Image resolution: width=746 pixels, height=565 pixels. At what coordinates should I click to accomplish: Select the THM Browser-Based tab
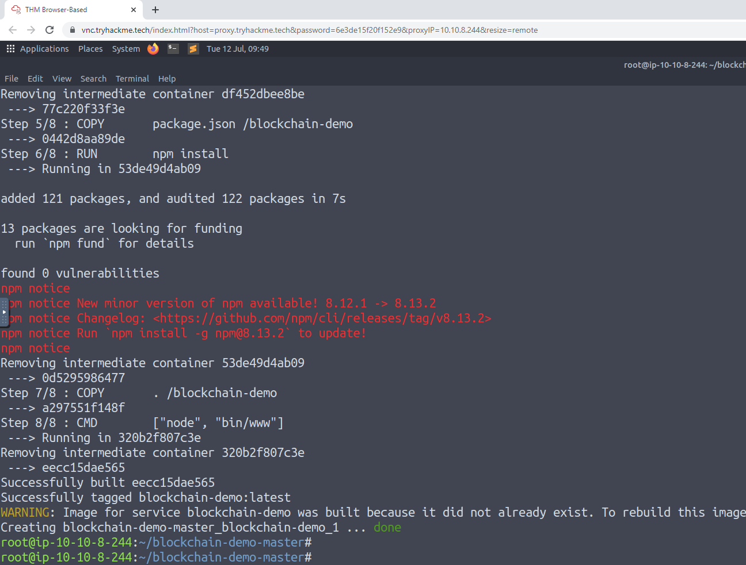(x=74, y=10)
